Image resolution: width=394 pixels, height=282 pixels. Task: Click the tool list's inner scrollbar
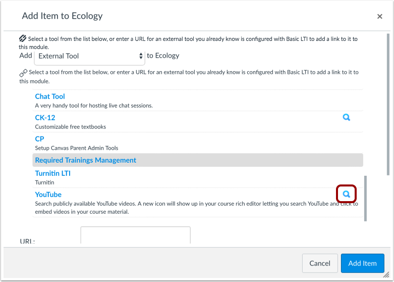(365, 199)
